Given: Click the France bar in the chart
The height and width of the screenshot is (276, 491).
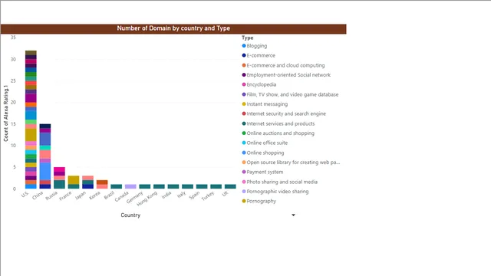Looking at the screenshot, I should point(74,182).
